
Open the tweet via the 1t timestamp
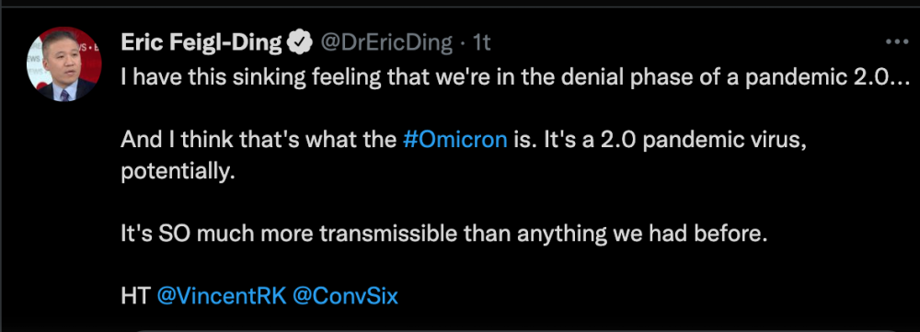click(481, 42)
